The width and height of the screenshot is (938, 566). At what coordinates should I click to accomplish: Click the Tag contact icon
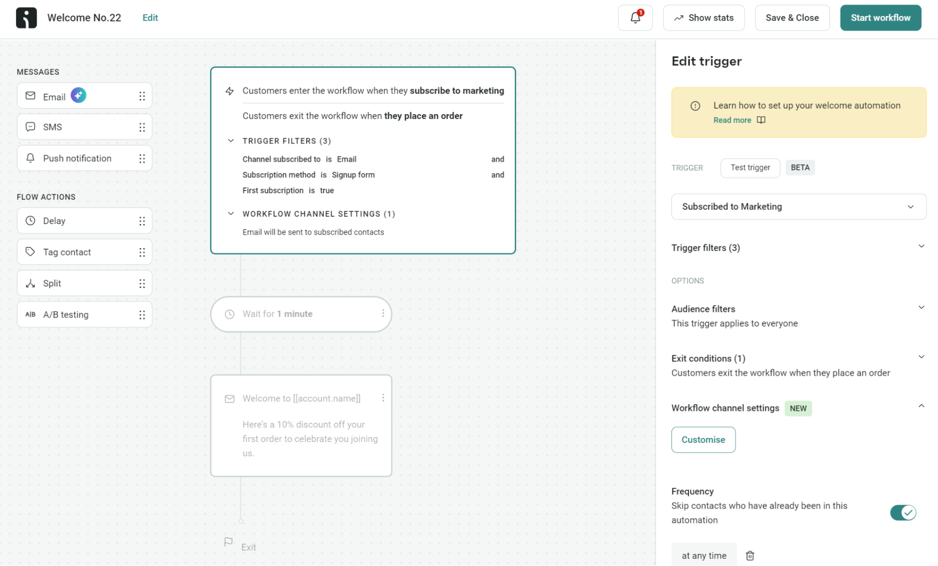click(x=30, y=252)
